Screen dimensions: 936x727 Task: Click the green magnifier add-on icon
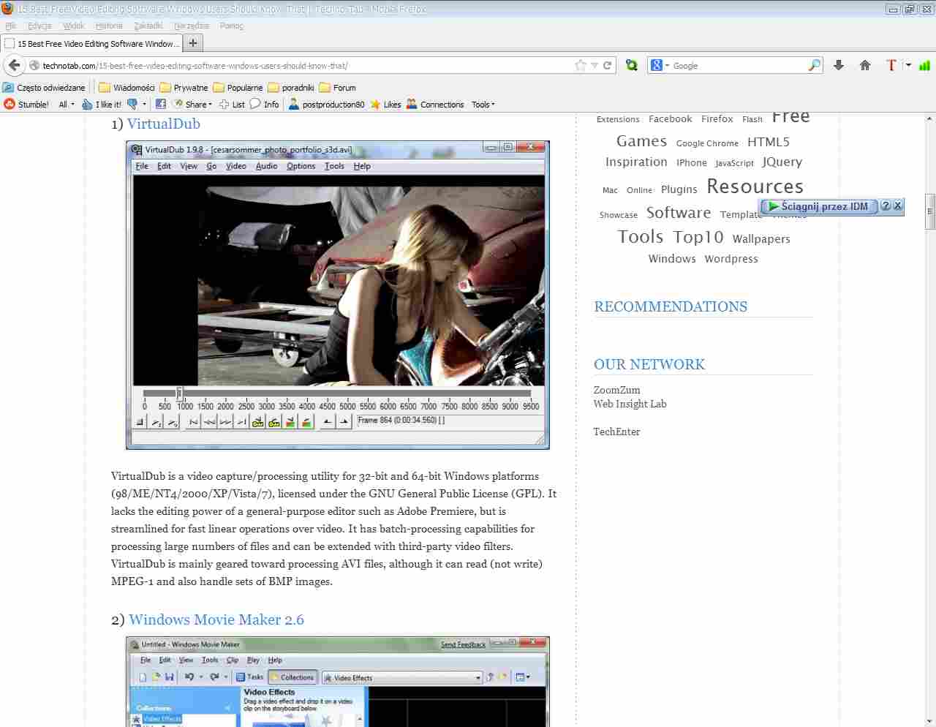click(x=632, y=65)
